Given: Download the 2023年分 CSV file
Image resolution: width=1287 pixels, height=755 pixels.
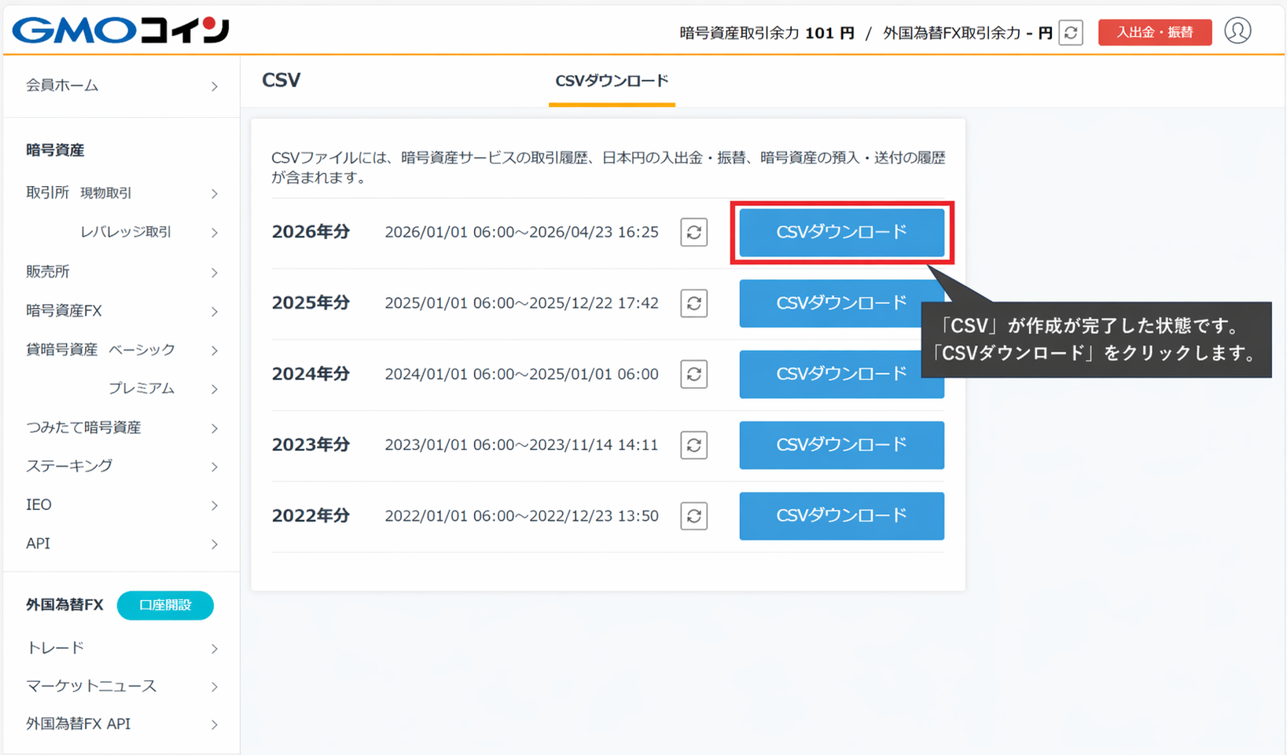Looking at the screenshot, I should coord(841,445).
